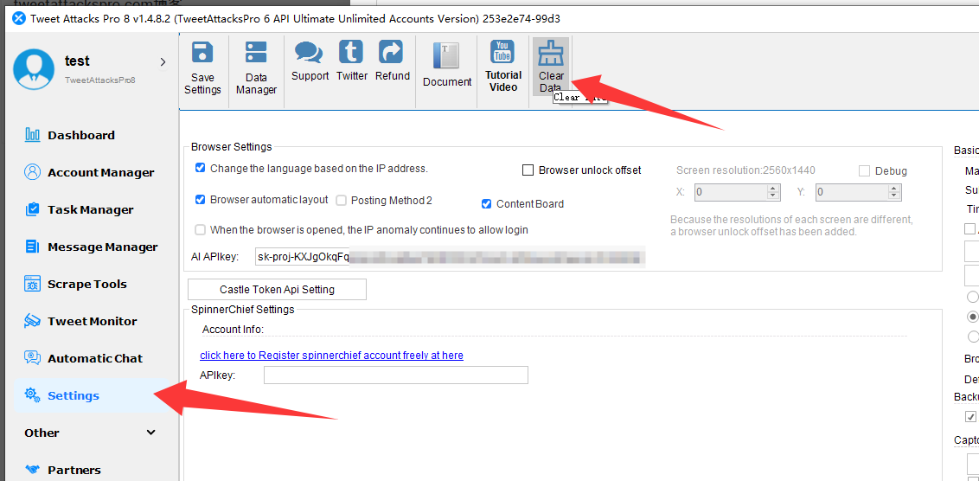The width and height of the screenshot is (979, 481).
Task: Click the Message Manager icon
Action: coord(33,247)
